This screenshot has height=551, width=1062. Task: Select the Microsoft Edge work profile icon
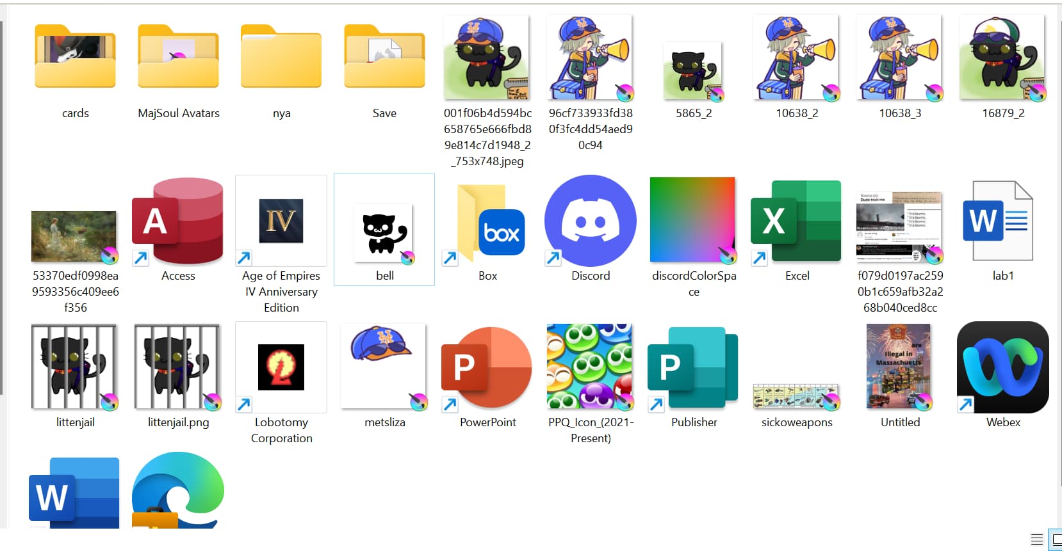tap(178, 490)
